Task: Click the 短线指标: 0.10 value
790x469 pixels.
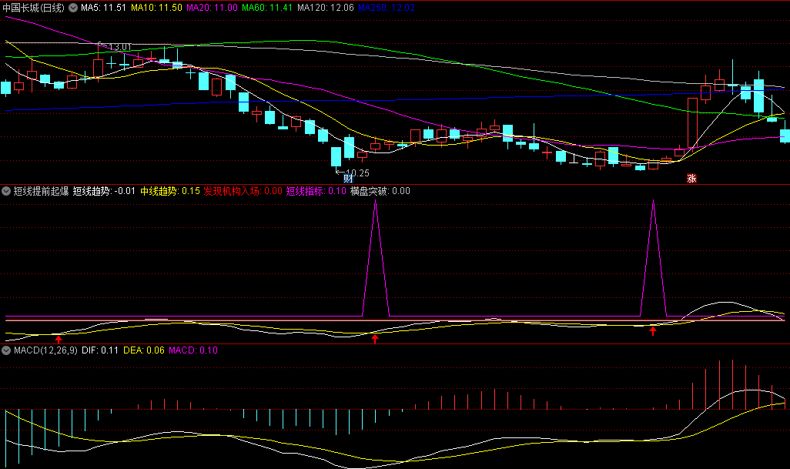Action: [x=316, y=191]
